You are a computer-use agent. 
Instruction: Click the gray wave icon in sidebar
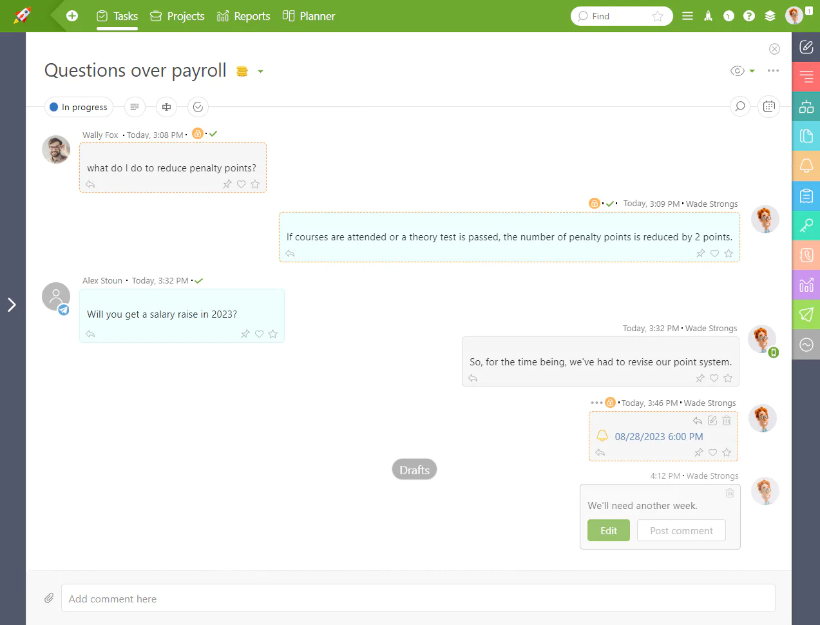806,345
